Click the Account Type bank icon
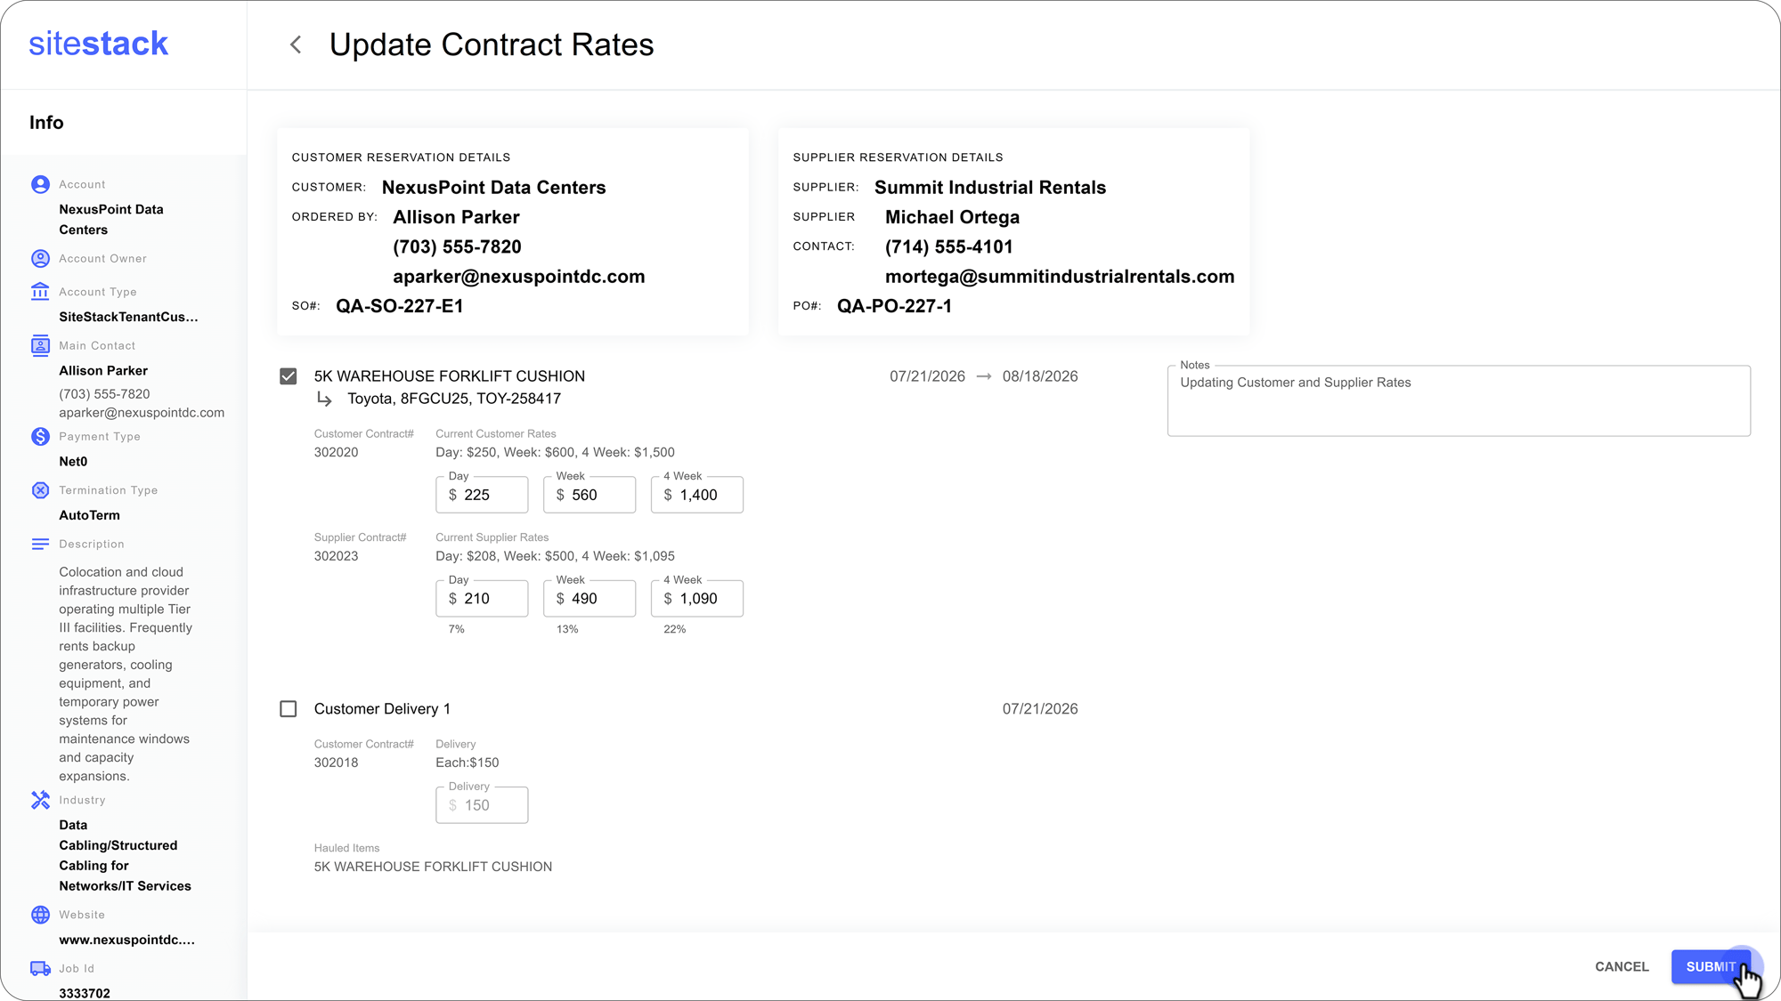Image resolution: width=1781 pixels, height=1001 pixels. [40, 291]
